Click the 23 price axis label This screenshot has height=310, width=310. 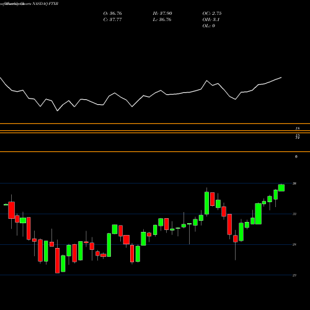tap(294, 275)
